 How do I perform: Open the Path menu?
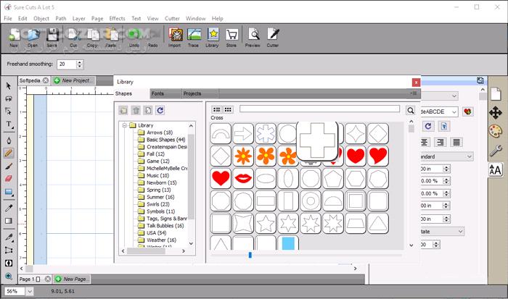point(60,18)
